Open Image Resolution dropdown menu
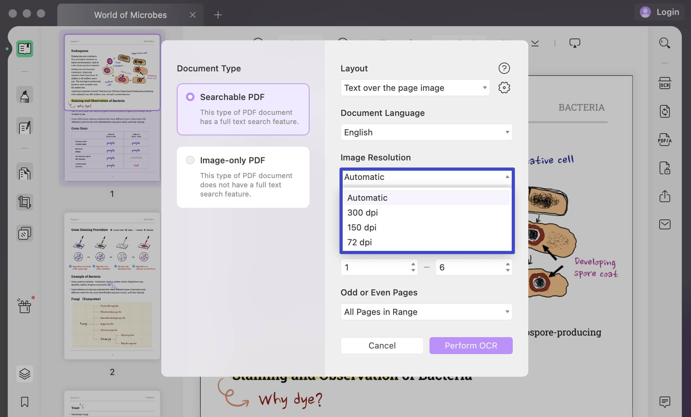691x417 pixels. pos(426,176)
